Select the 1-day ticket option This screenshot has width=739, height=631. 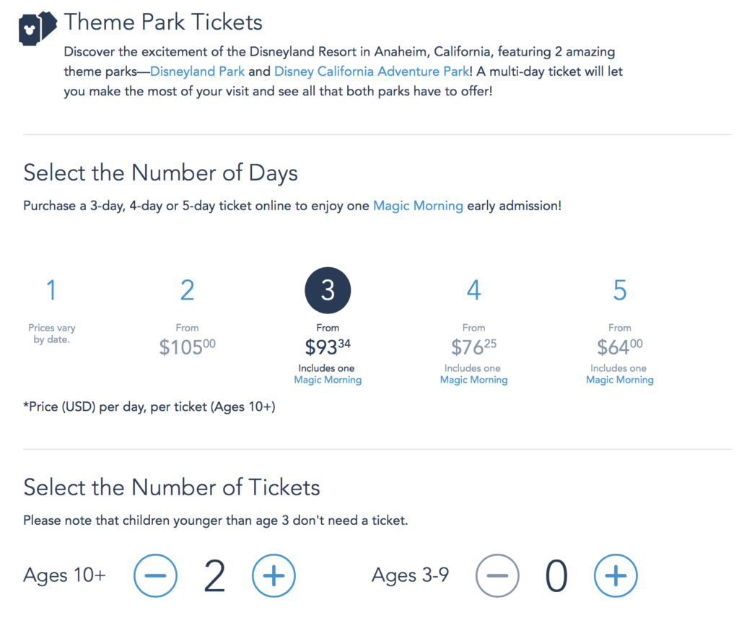tap(51, 290)
